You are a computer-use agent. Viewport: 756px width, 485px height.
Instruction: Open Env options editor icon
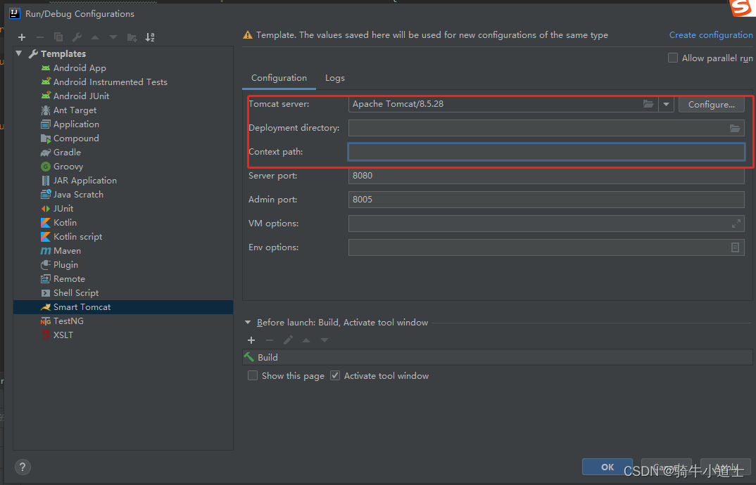tap(735, 247)
